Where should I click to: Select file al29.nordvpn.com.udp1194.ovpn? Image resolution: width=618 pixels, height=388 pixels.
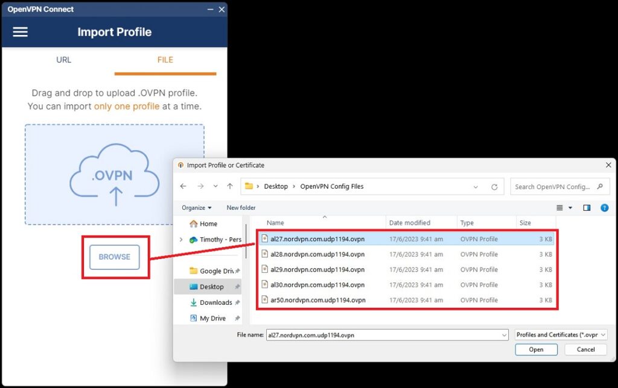(407, 269)
